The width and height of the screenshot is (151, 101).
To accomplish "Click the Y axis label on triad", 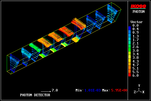I will click(x=139, y=86).
